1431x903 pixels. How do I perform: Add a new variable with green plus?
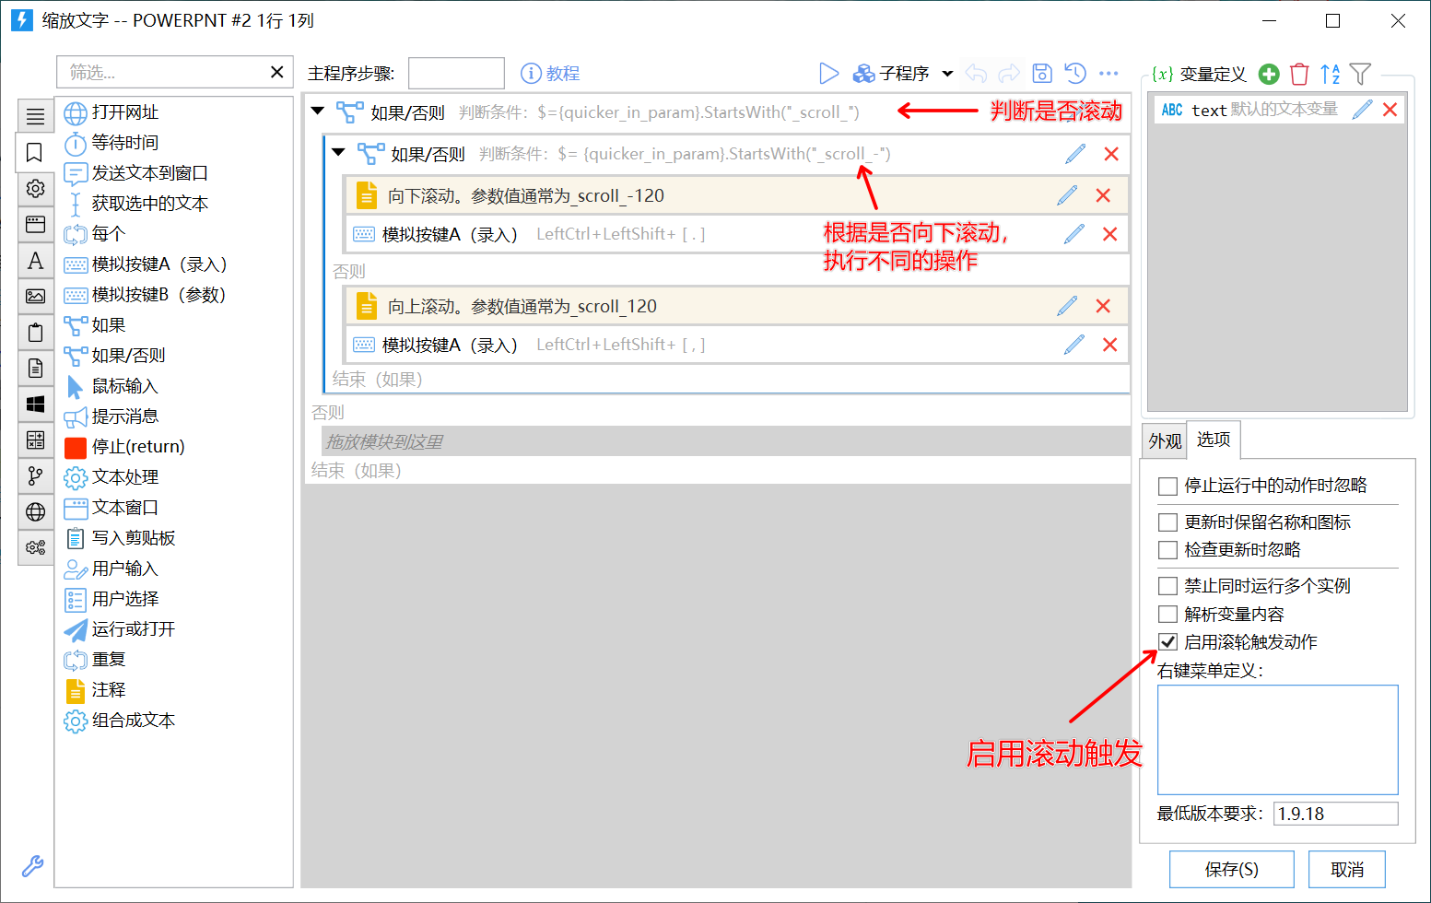[x=1269, y=74]
